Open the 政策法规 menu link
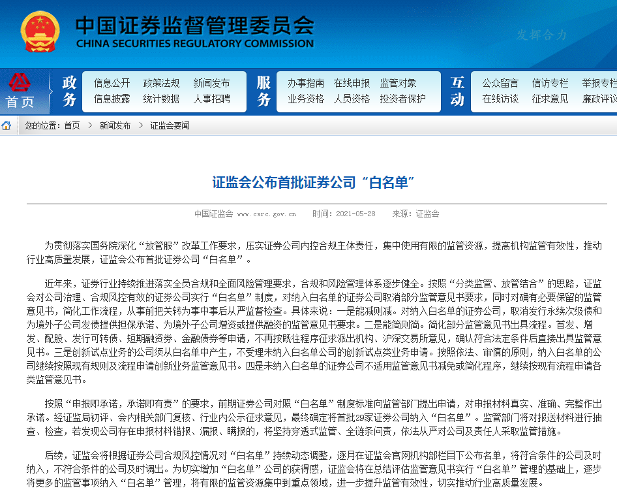617x499 pixels. coord(162,84)
